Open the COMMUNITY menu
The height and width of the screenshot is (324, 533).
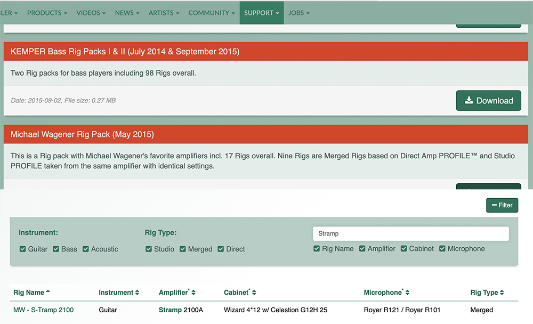(x=212, y=13)
